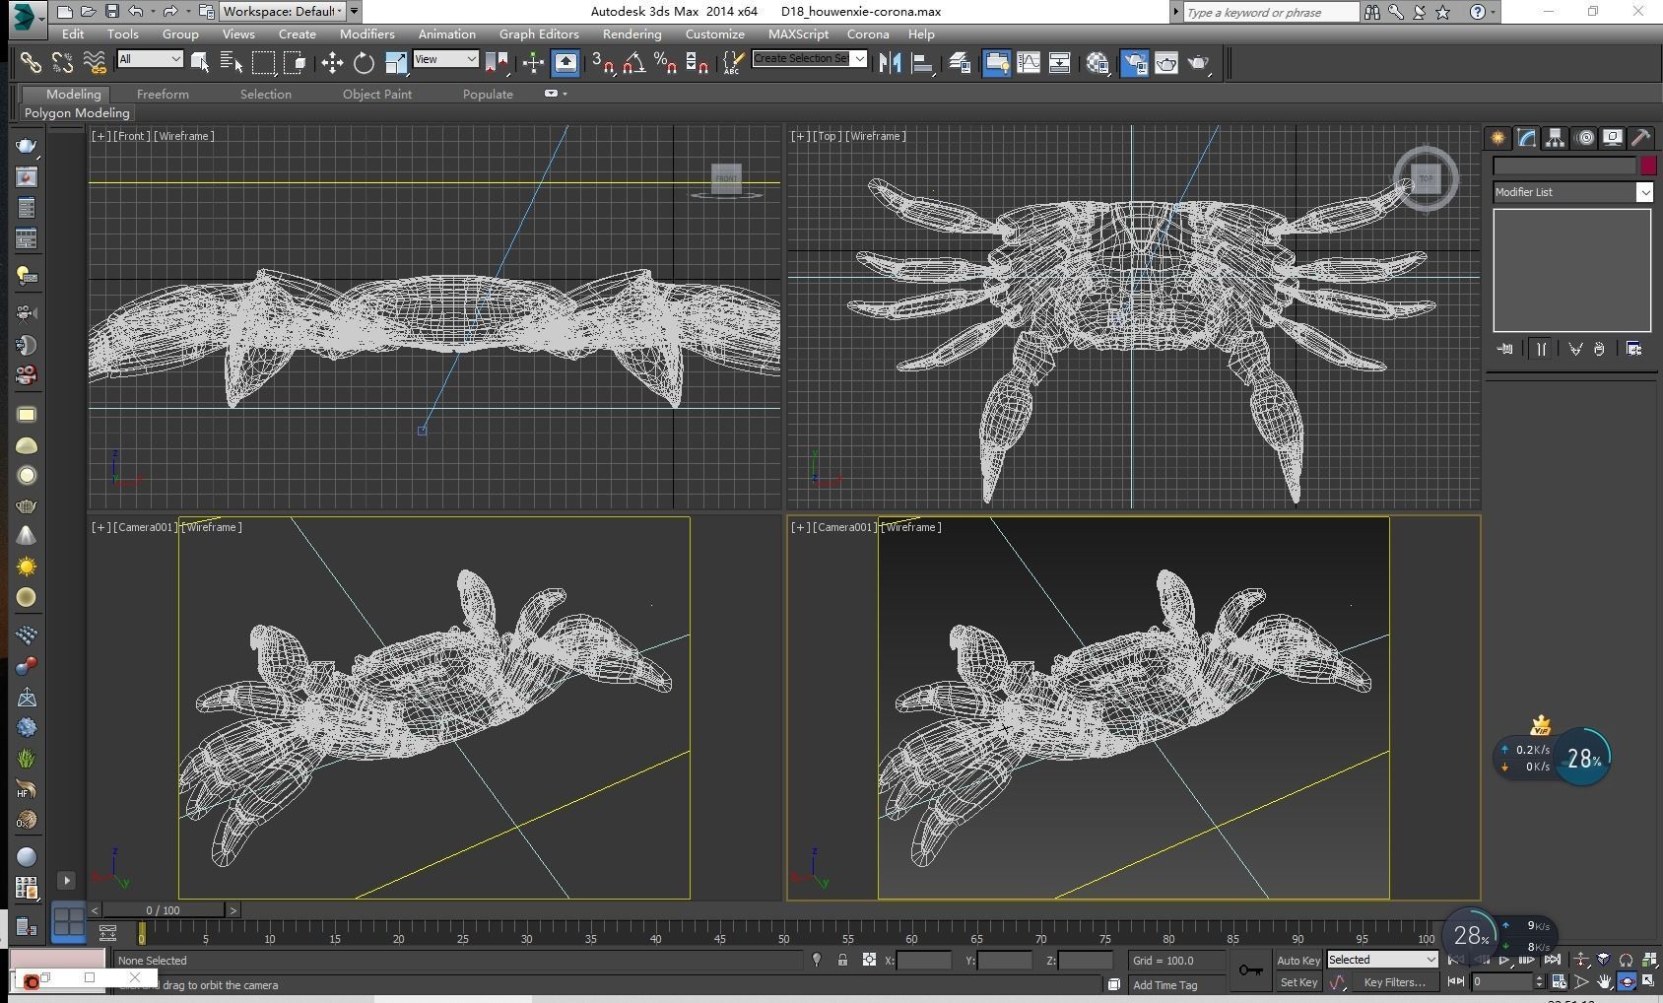
Task: Toggle Show End Result in modifier stack
Action: [1541, 349]
